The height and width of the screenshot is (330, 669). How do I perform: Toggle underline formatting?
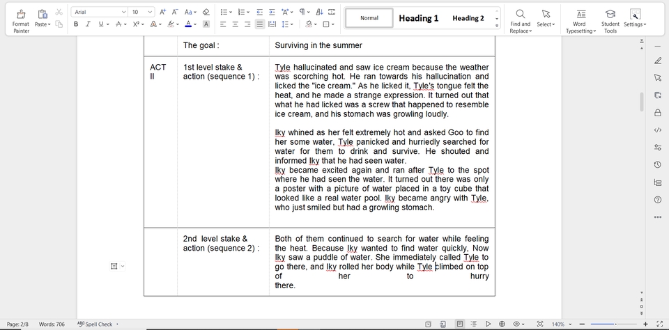coord(100,24)
